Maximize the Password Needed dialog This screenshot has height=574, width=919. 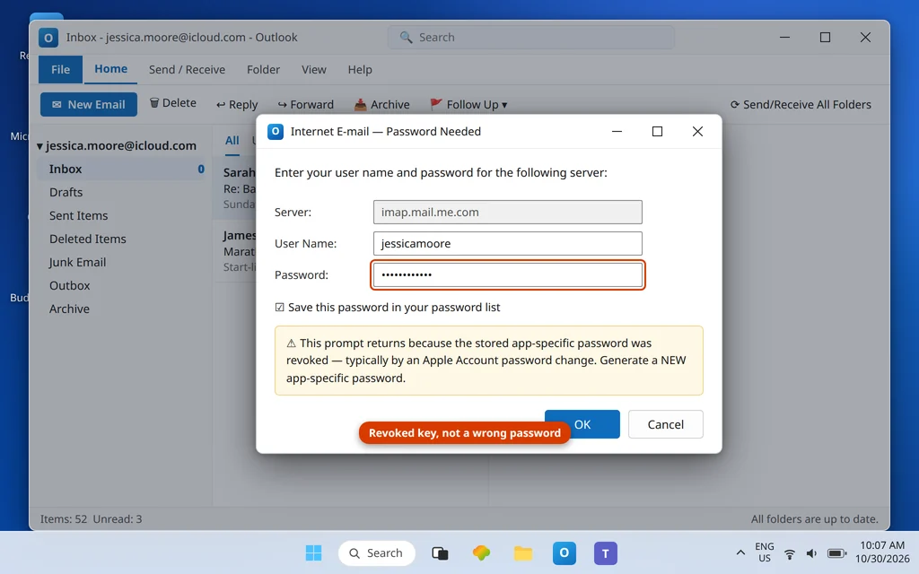click(x=657, y=131)
